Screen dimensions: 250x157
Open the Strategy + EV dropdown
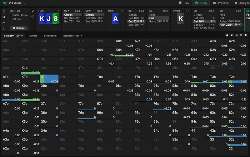point(14,36)
